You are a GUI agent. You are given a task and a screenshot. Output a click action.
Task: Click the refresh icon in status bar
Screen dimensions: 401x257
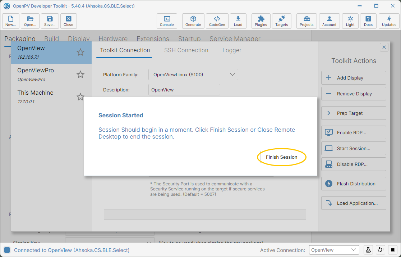381,250
